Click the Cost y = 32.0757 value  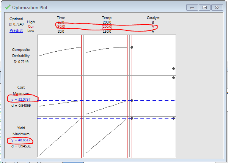pos(22,99)
